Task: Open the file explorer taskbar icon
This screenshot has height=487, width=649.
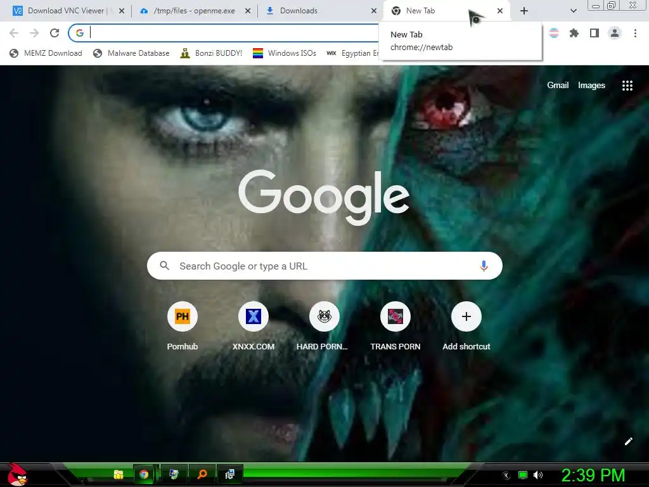Action: (119, 474)
